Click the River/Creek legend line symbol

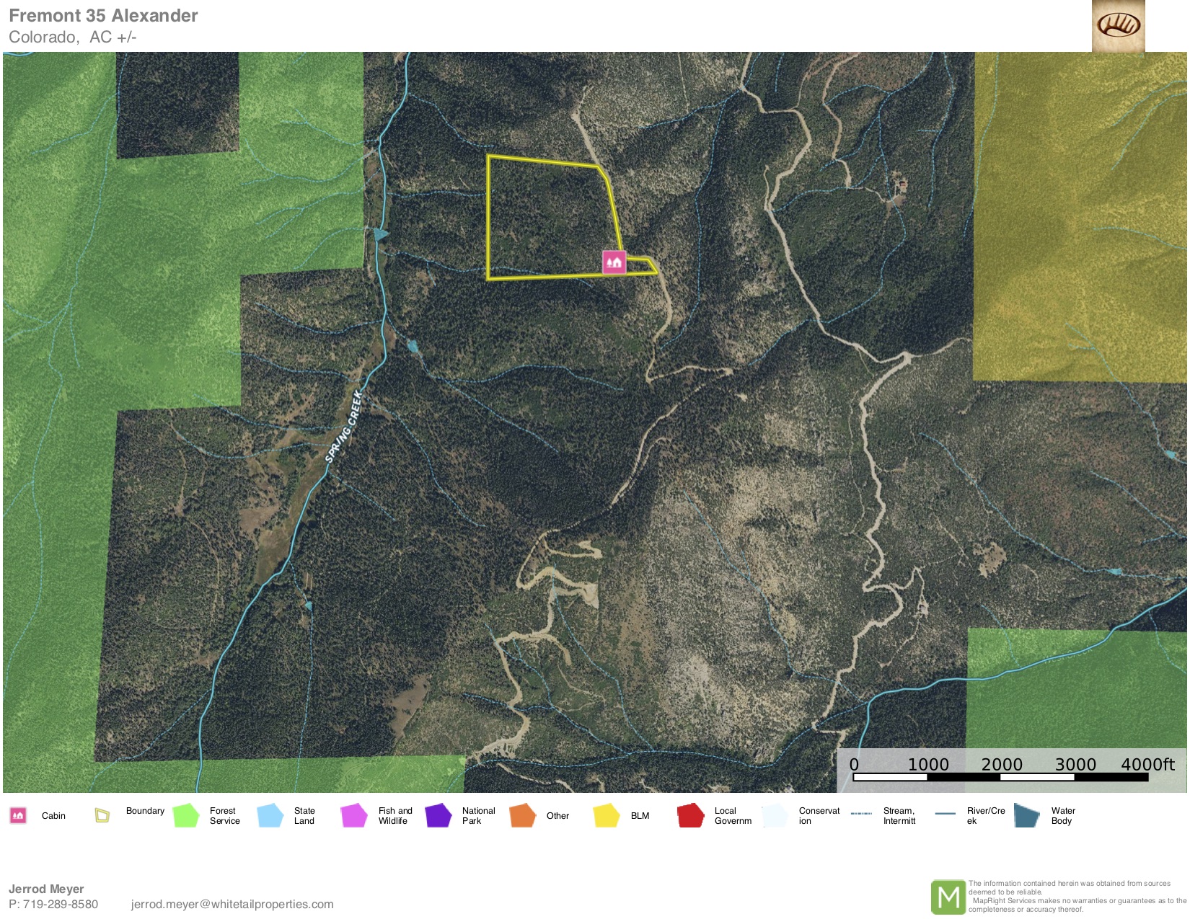point(945,814)
